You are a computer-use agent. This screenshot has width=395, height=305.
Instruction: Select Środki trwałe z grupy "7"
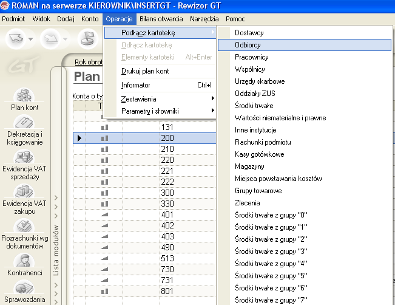305,300
